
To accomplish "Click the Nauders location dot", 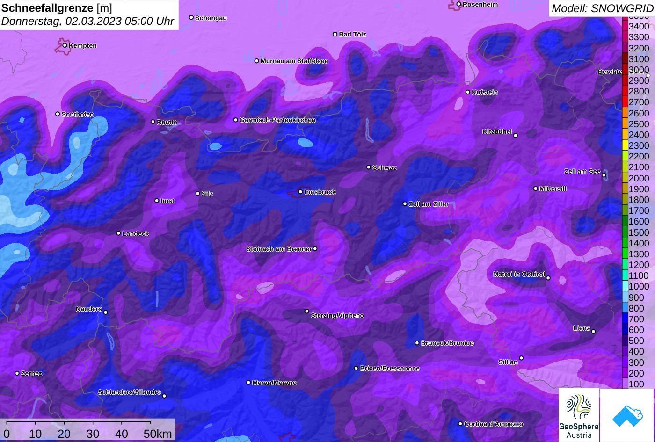I will coord(106,312).
